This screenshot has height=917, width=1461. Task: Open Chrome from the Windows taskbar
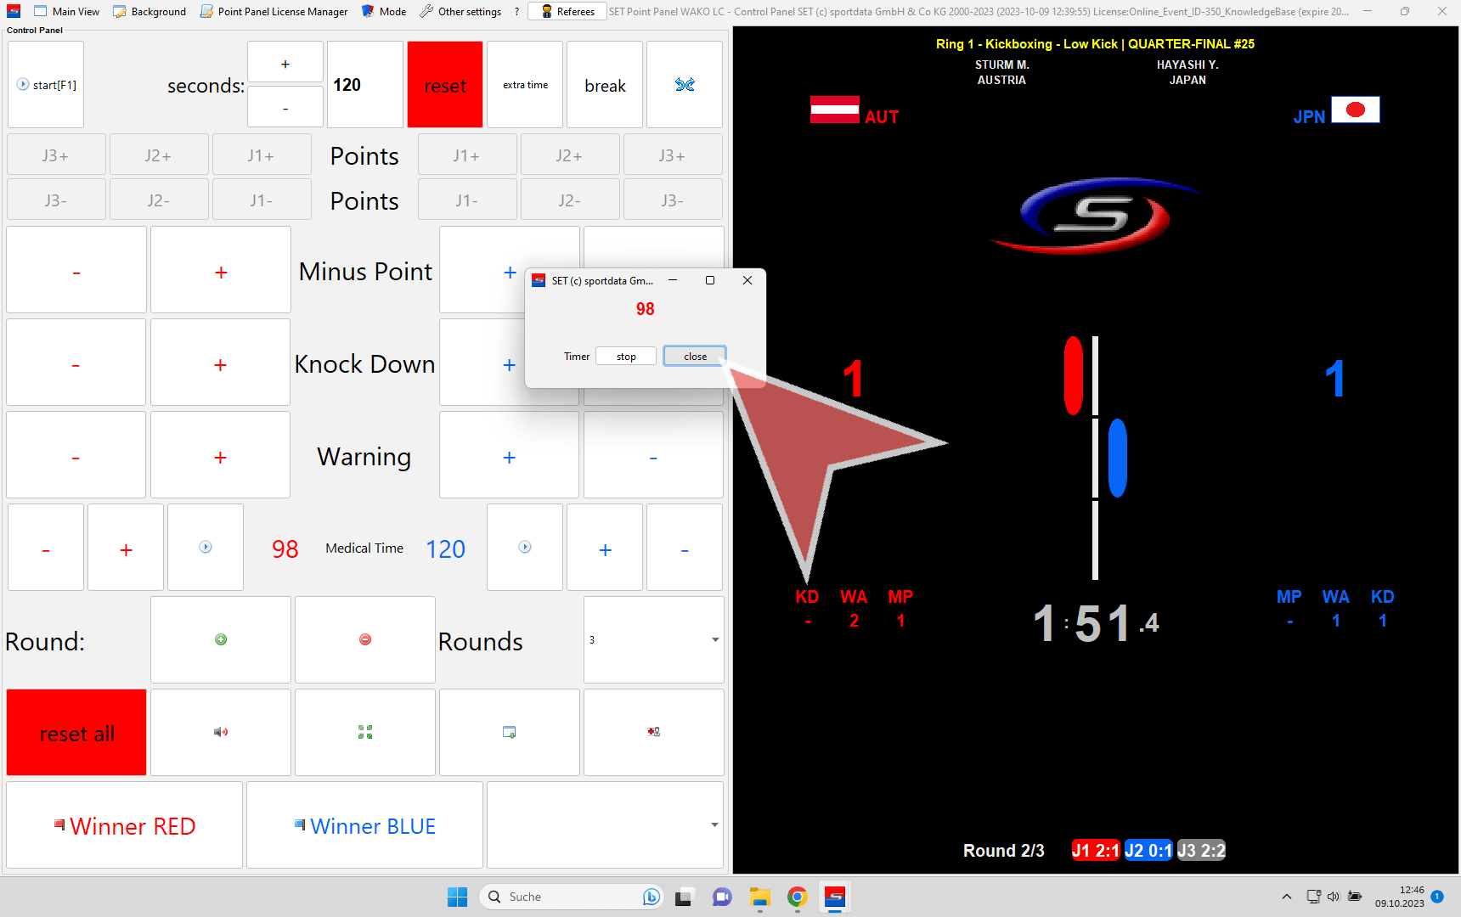tap(797, 897)
